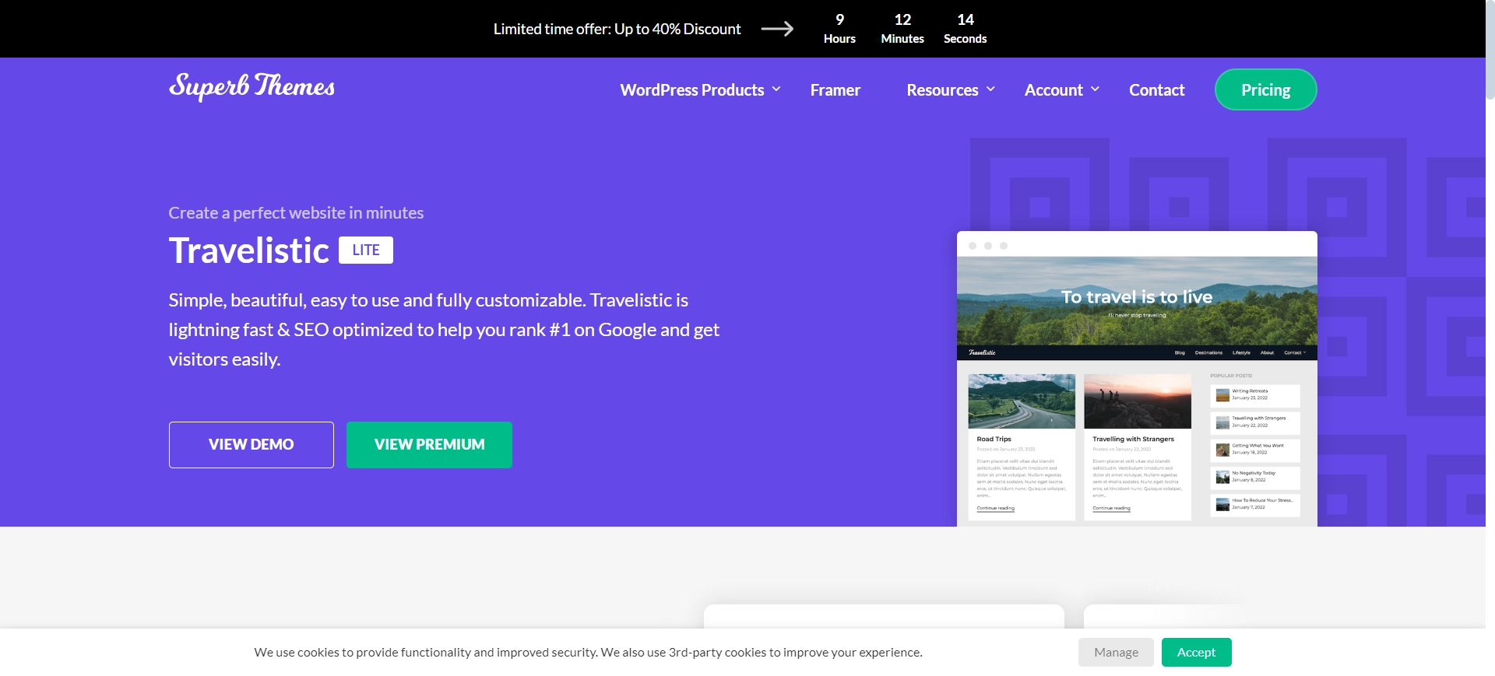Image resolution: width=1495 pixels, height=676 pixels.
Task: Click the Travelistic heading
Action: pos(249,250)
